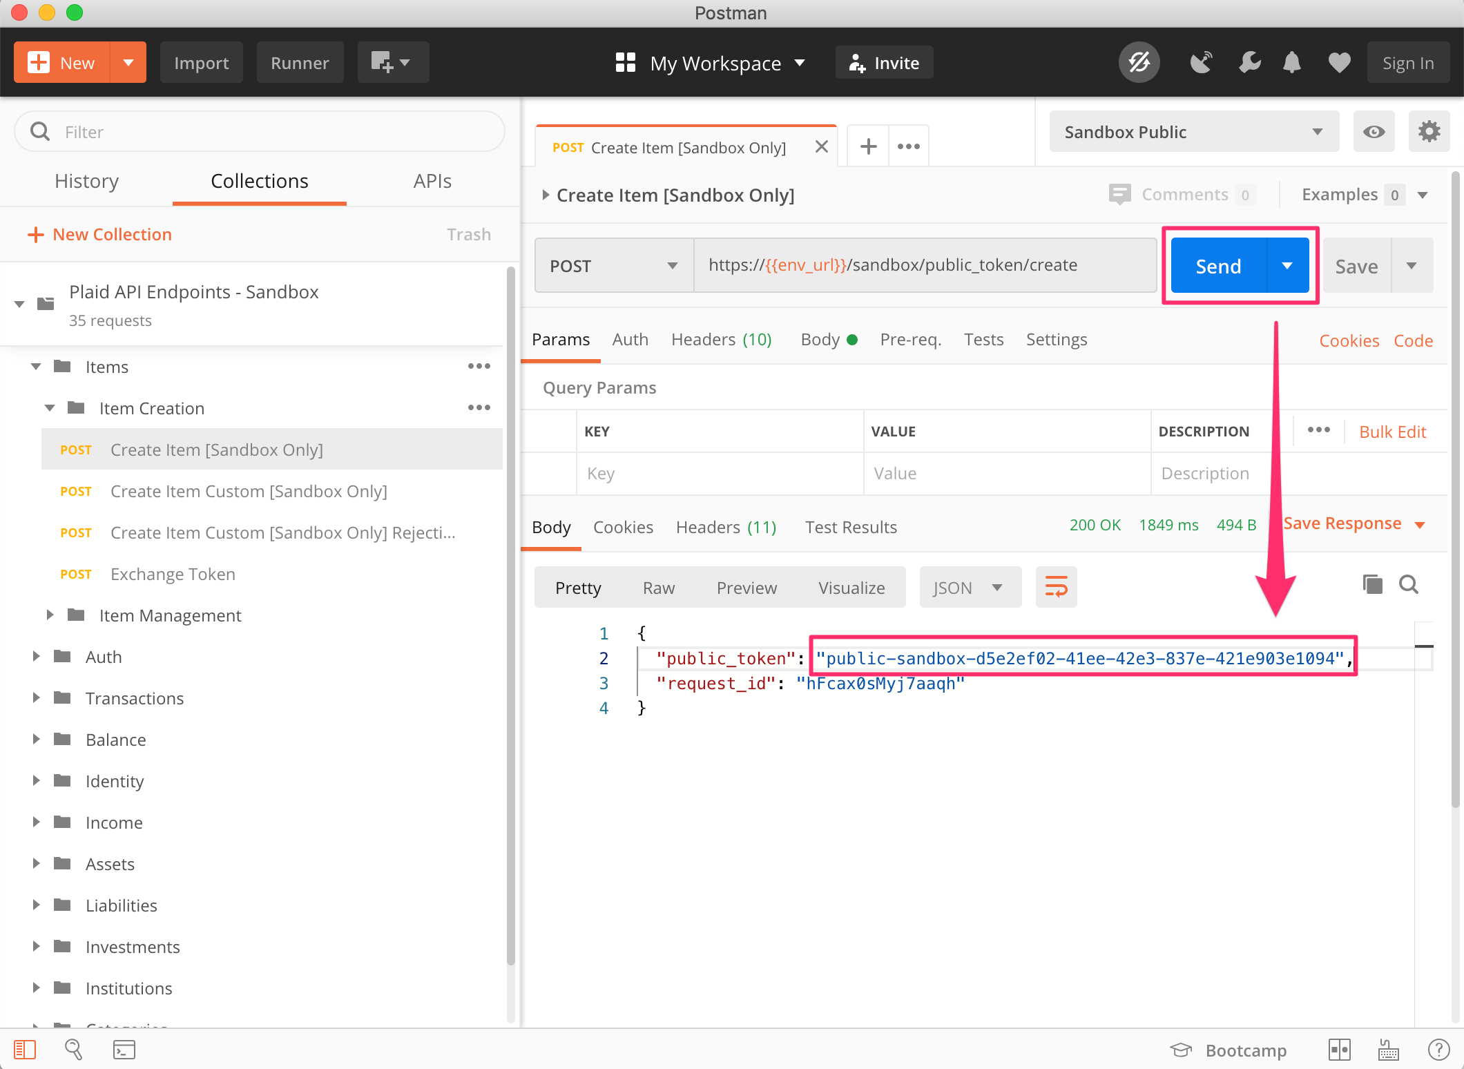This screenshot has height=1069, width=1464.
Task: Switch to response Test Results tab
Action: click(x=851, y=528)
